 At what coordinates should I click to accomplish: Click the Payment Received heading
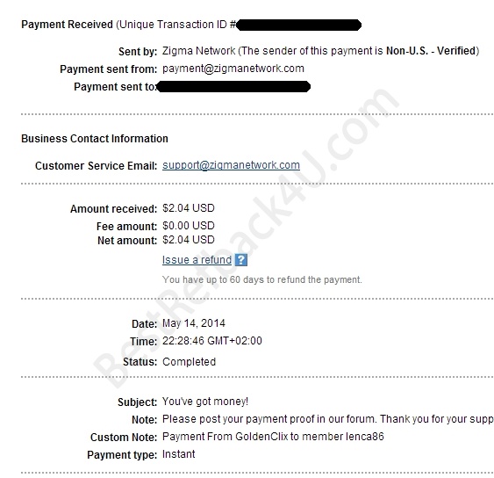point(67,25)
